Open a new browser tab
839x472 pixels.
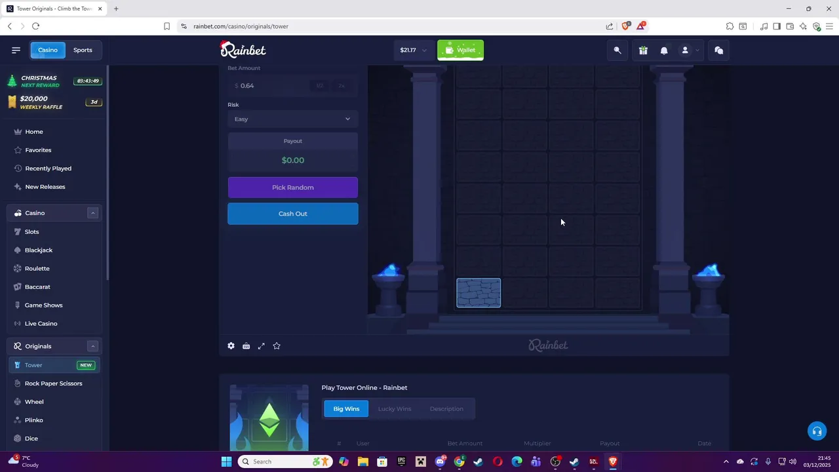[x=116, y=9]
